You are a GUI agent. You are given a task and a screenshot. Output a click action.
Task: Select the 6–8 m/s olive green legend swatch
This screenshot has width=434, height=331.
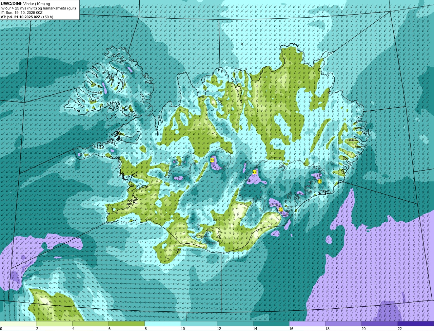(x=126, y=324)
